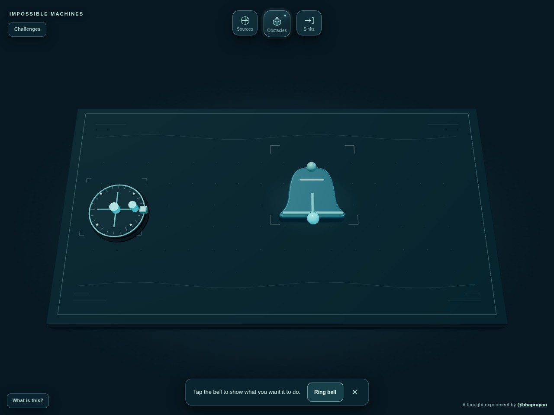Click the "Tap the bell" hint text
This screenshot has width=554, height=415.
tap(246, 392)
